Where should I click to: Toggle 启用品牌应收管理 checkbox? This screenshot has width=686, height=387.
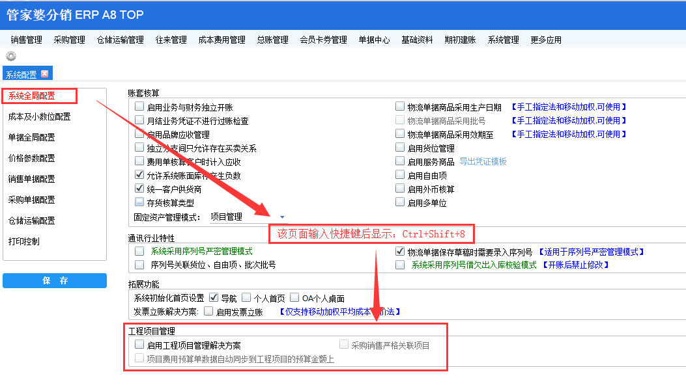[x=139, y=133]
